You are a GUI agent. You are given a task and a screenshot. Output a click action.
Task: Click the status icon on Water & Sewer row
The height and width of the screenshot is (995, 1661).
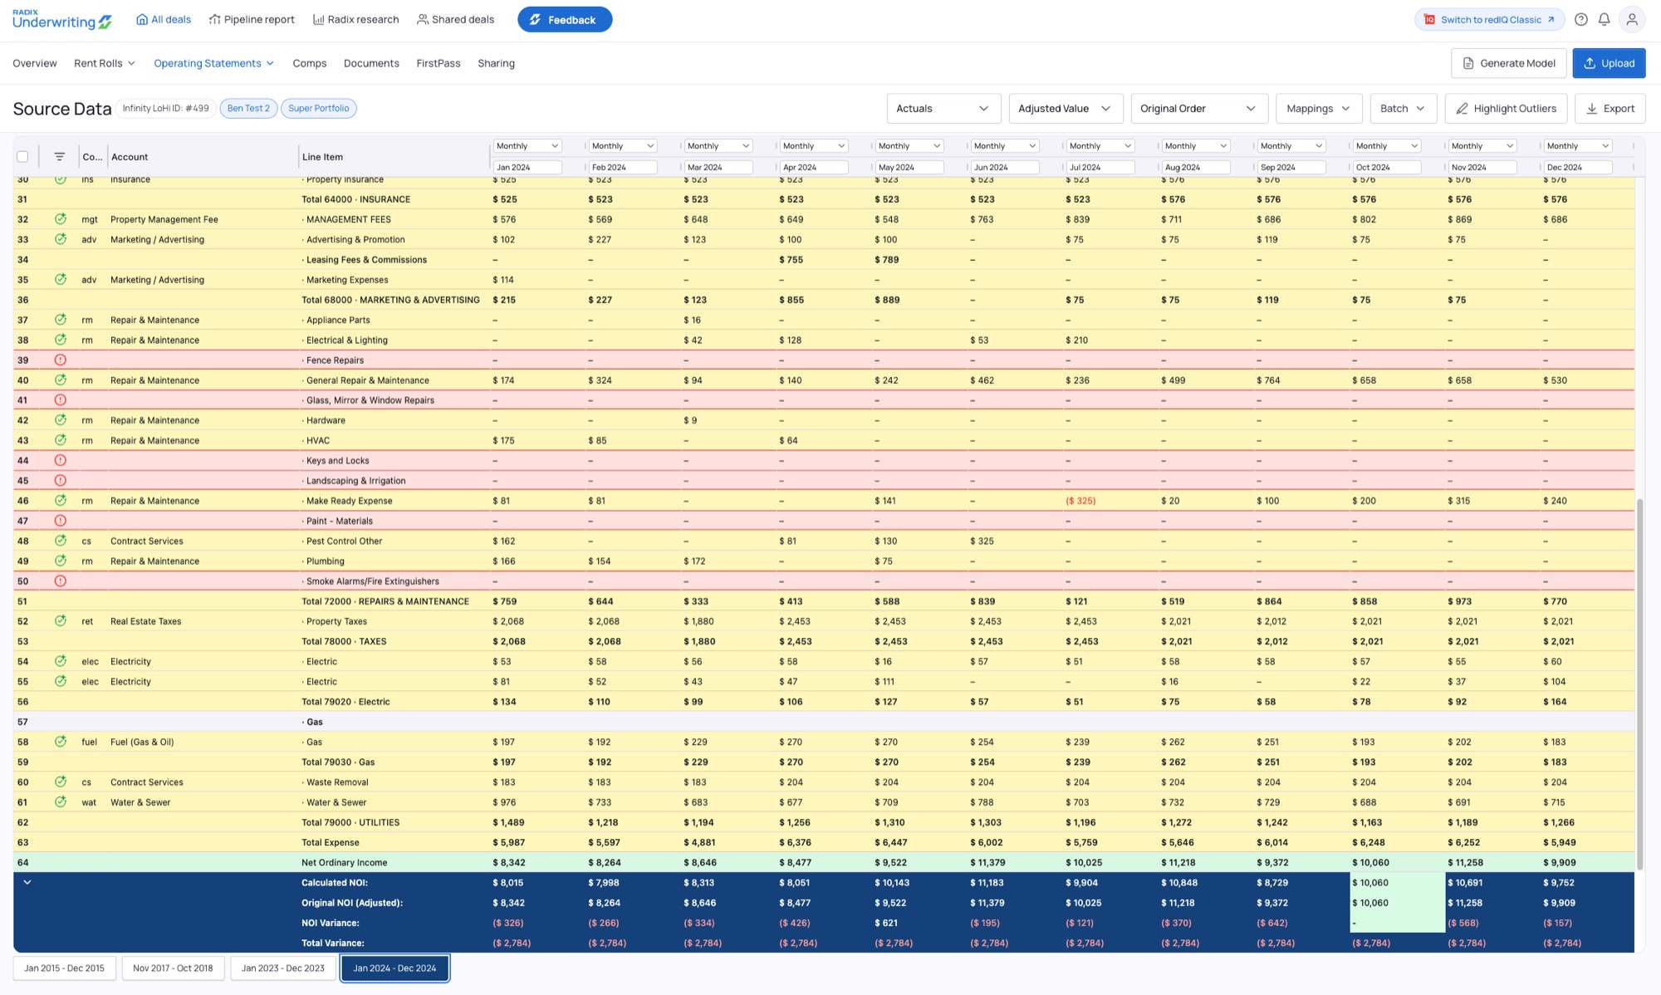coord(61,802)
